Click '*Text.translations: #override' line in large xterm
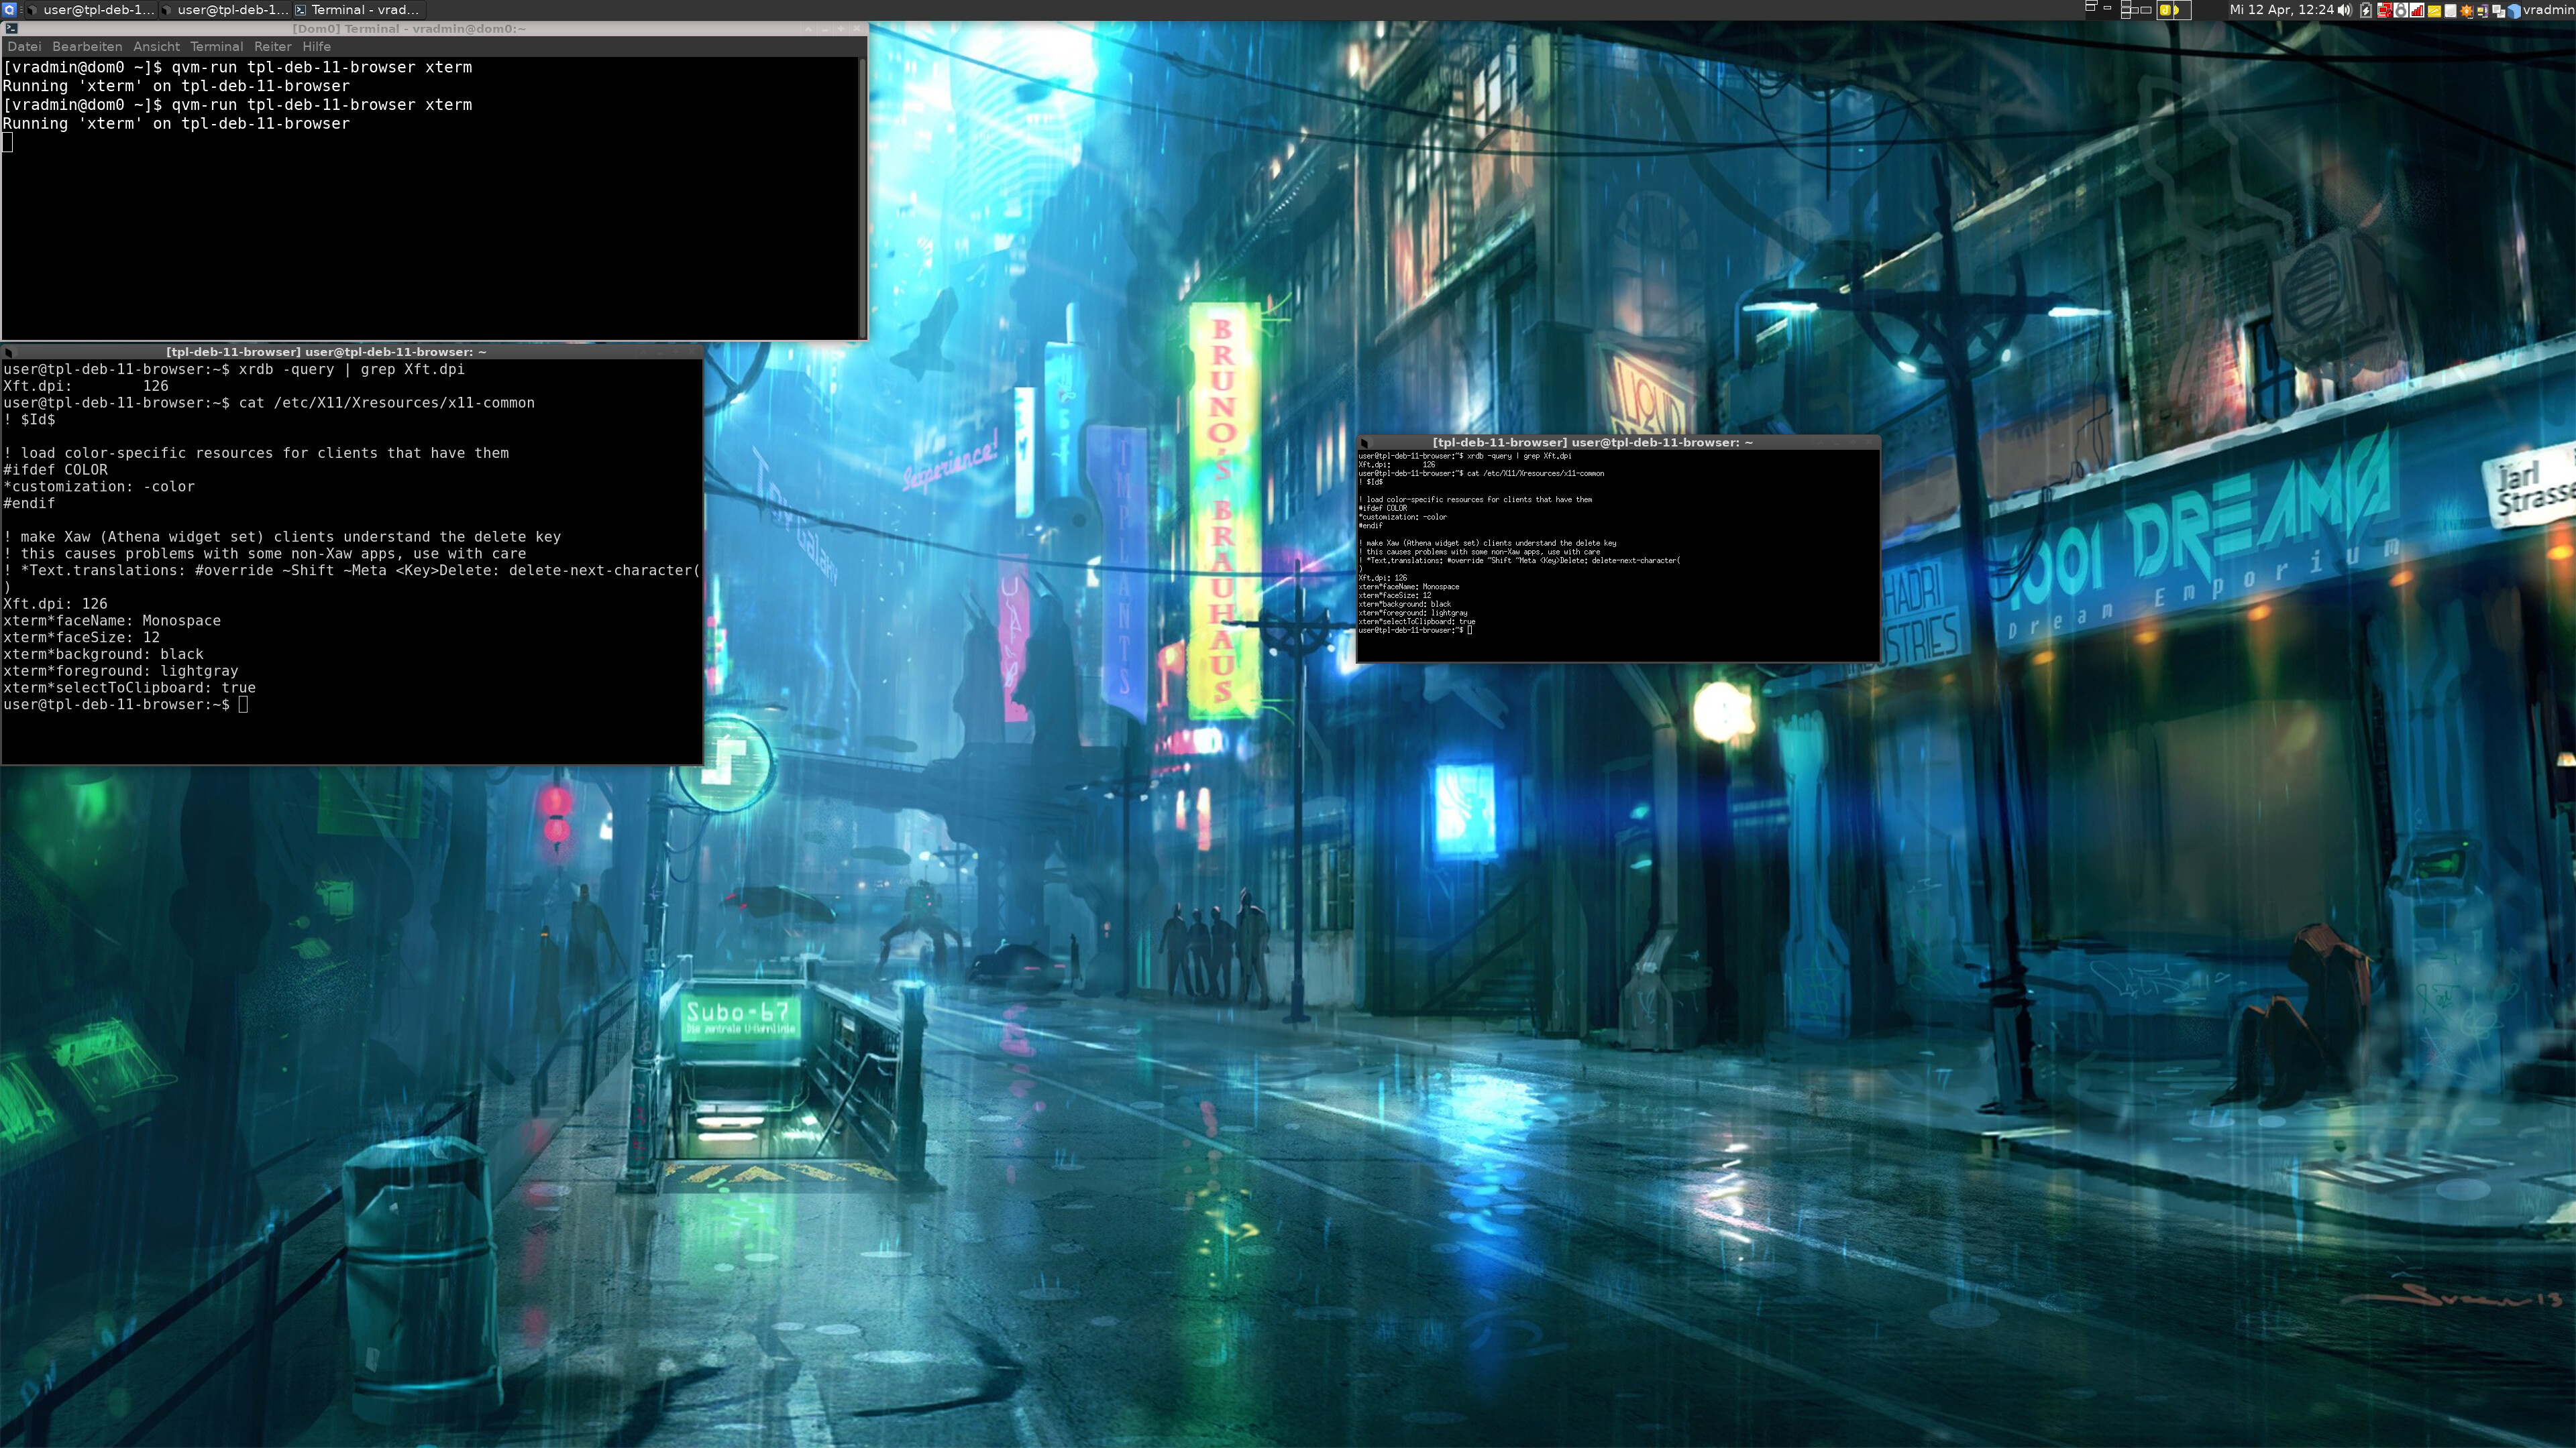The width and height of the screenshot is (2576, 1448). (x=352, y=570)
